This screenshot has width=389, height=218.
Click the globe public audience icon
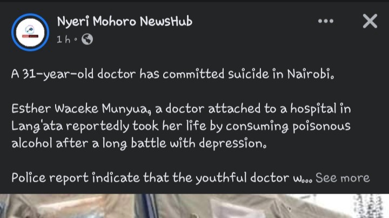88,39
